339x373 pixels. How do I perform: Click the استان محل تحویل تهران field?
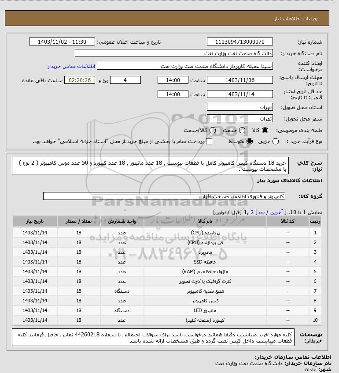click(240, 107)
